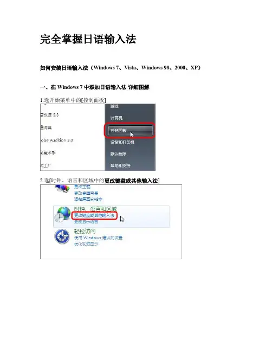Open 设备和打印机 menu entry
The width and height of the screenshot is (272, 352).
click(x=122, y=142)
